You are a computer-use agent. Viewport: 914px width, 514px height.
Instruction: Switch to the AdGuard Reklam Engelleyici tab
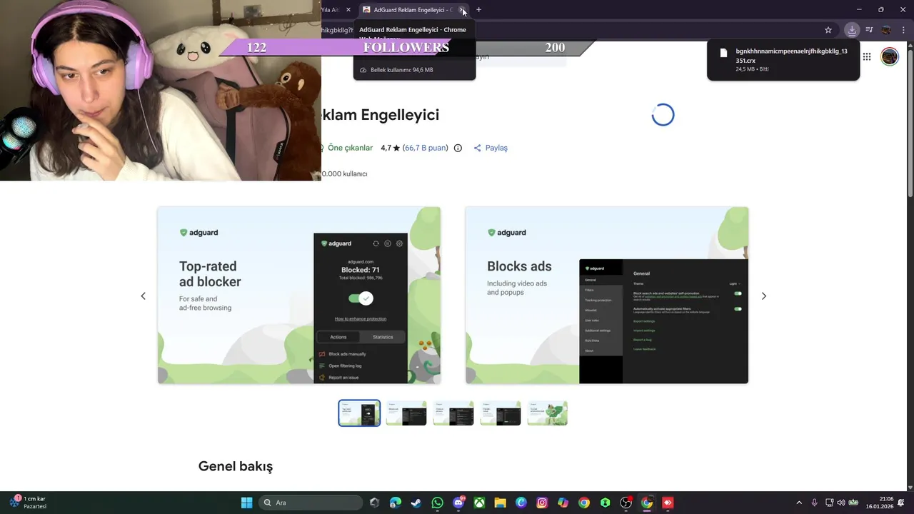click(x=413, y=10)
